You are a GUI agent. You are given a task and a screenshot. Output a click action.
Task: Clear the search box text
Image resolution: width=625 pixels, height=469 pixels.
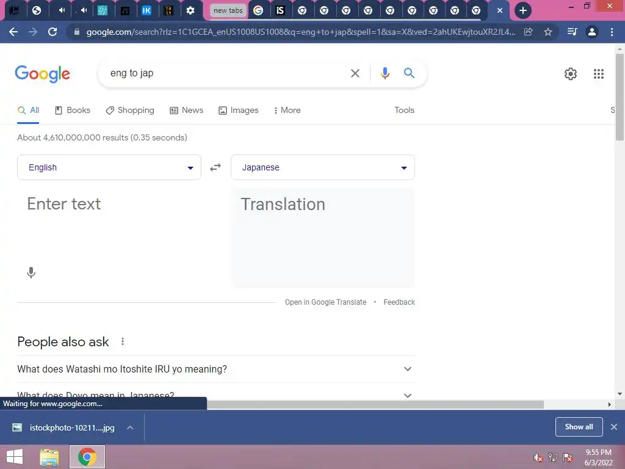(x=355, y=73)
